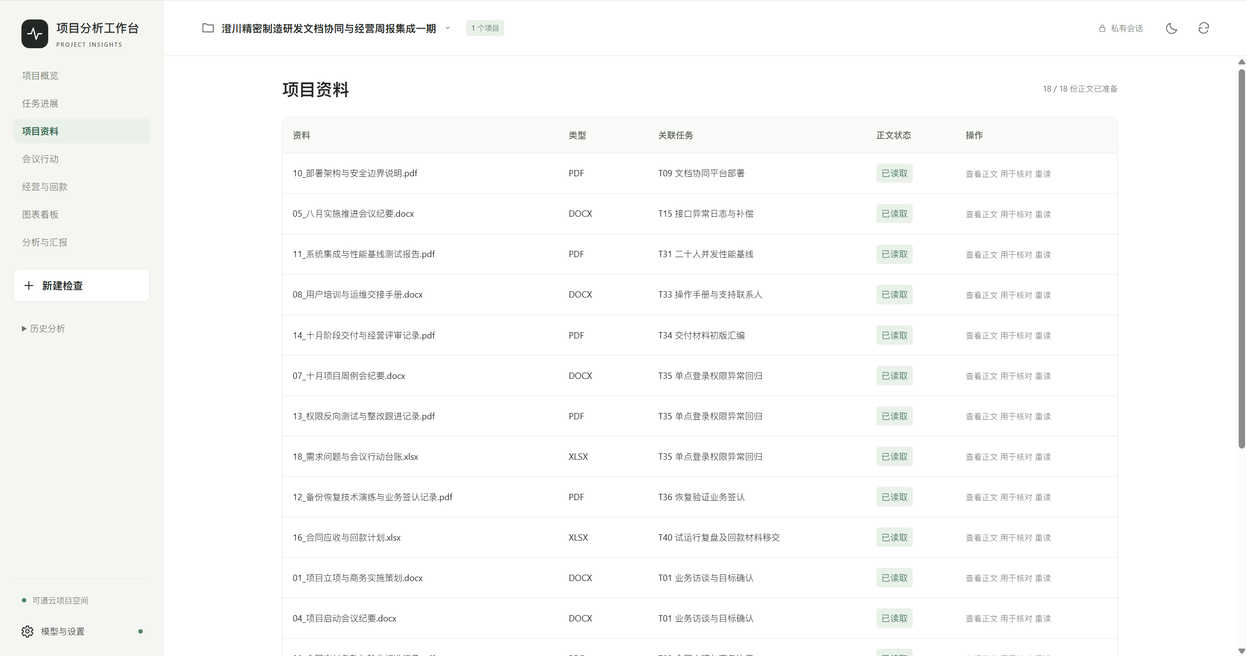Select 项目资料 sidebar item
1247x656 pixels.
81,131
